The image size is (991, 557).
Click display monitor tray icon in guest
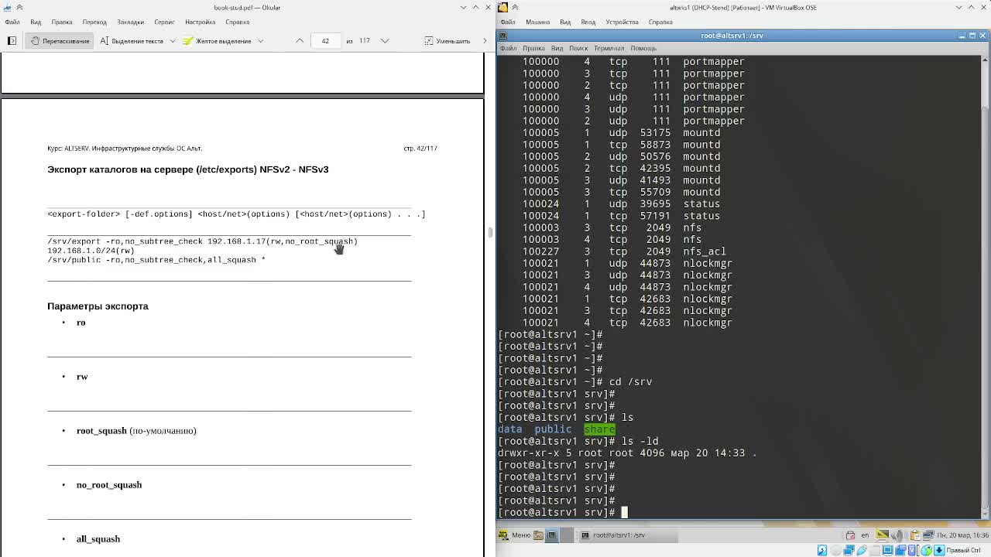click(883, 535)
